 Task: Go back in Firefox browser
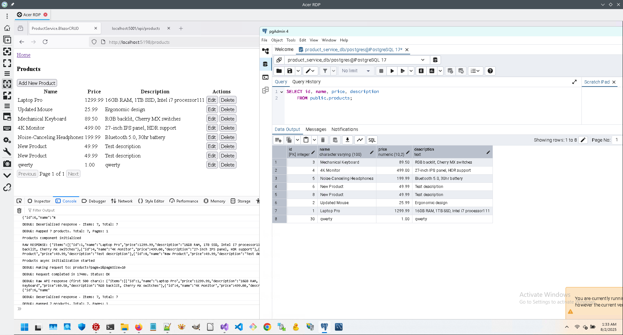tap(22, 42)
